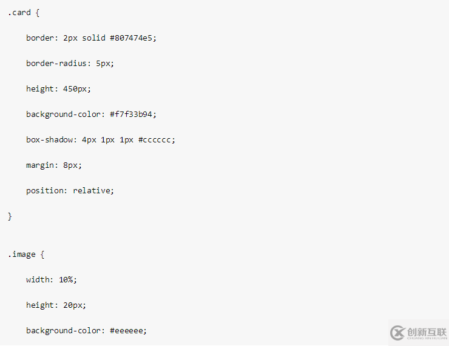The height and width of the screenshot is (346, 449).
Task: Click the 创新互联 watermark text
Action: tap(427, 332)
